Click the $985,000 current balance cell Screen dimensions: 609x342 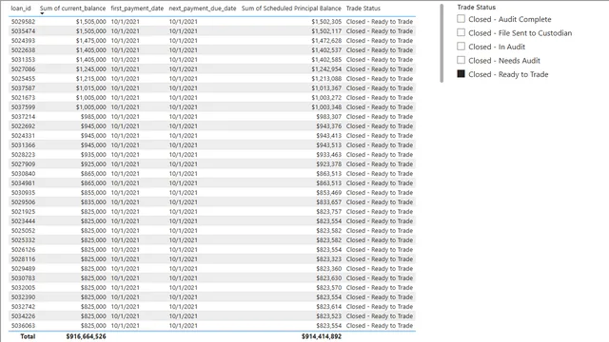[x=93, y=117]
